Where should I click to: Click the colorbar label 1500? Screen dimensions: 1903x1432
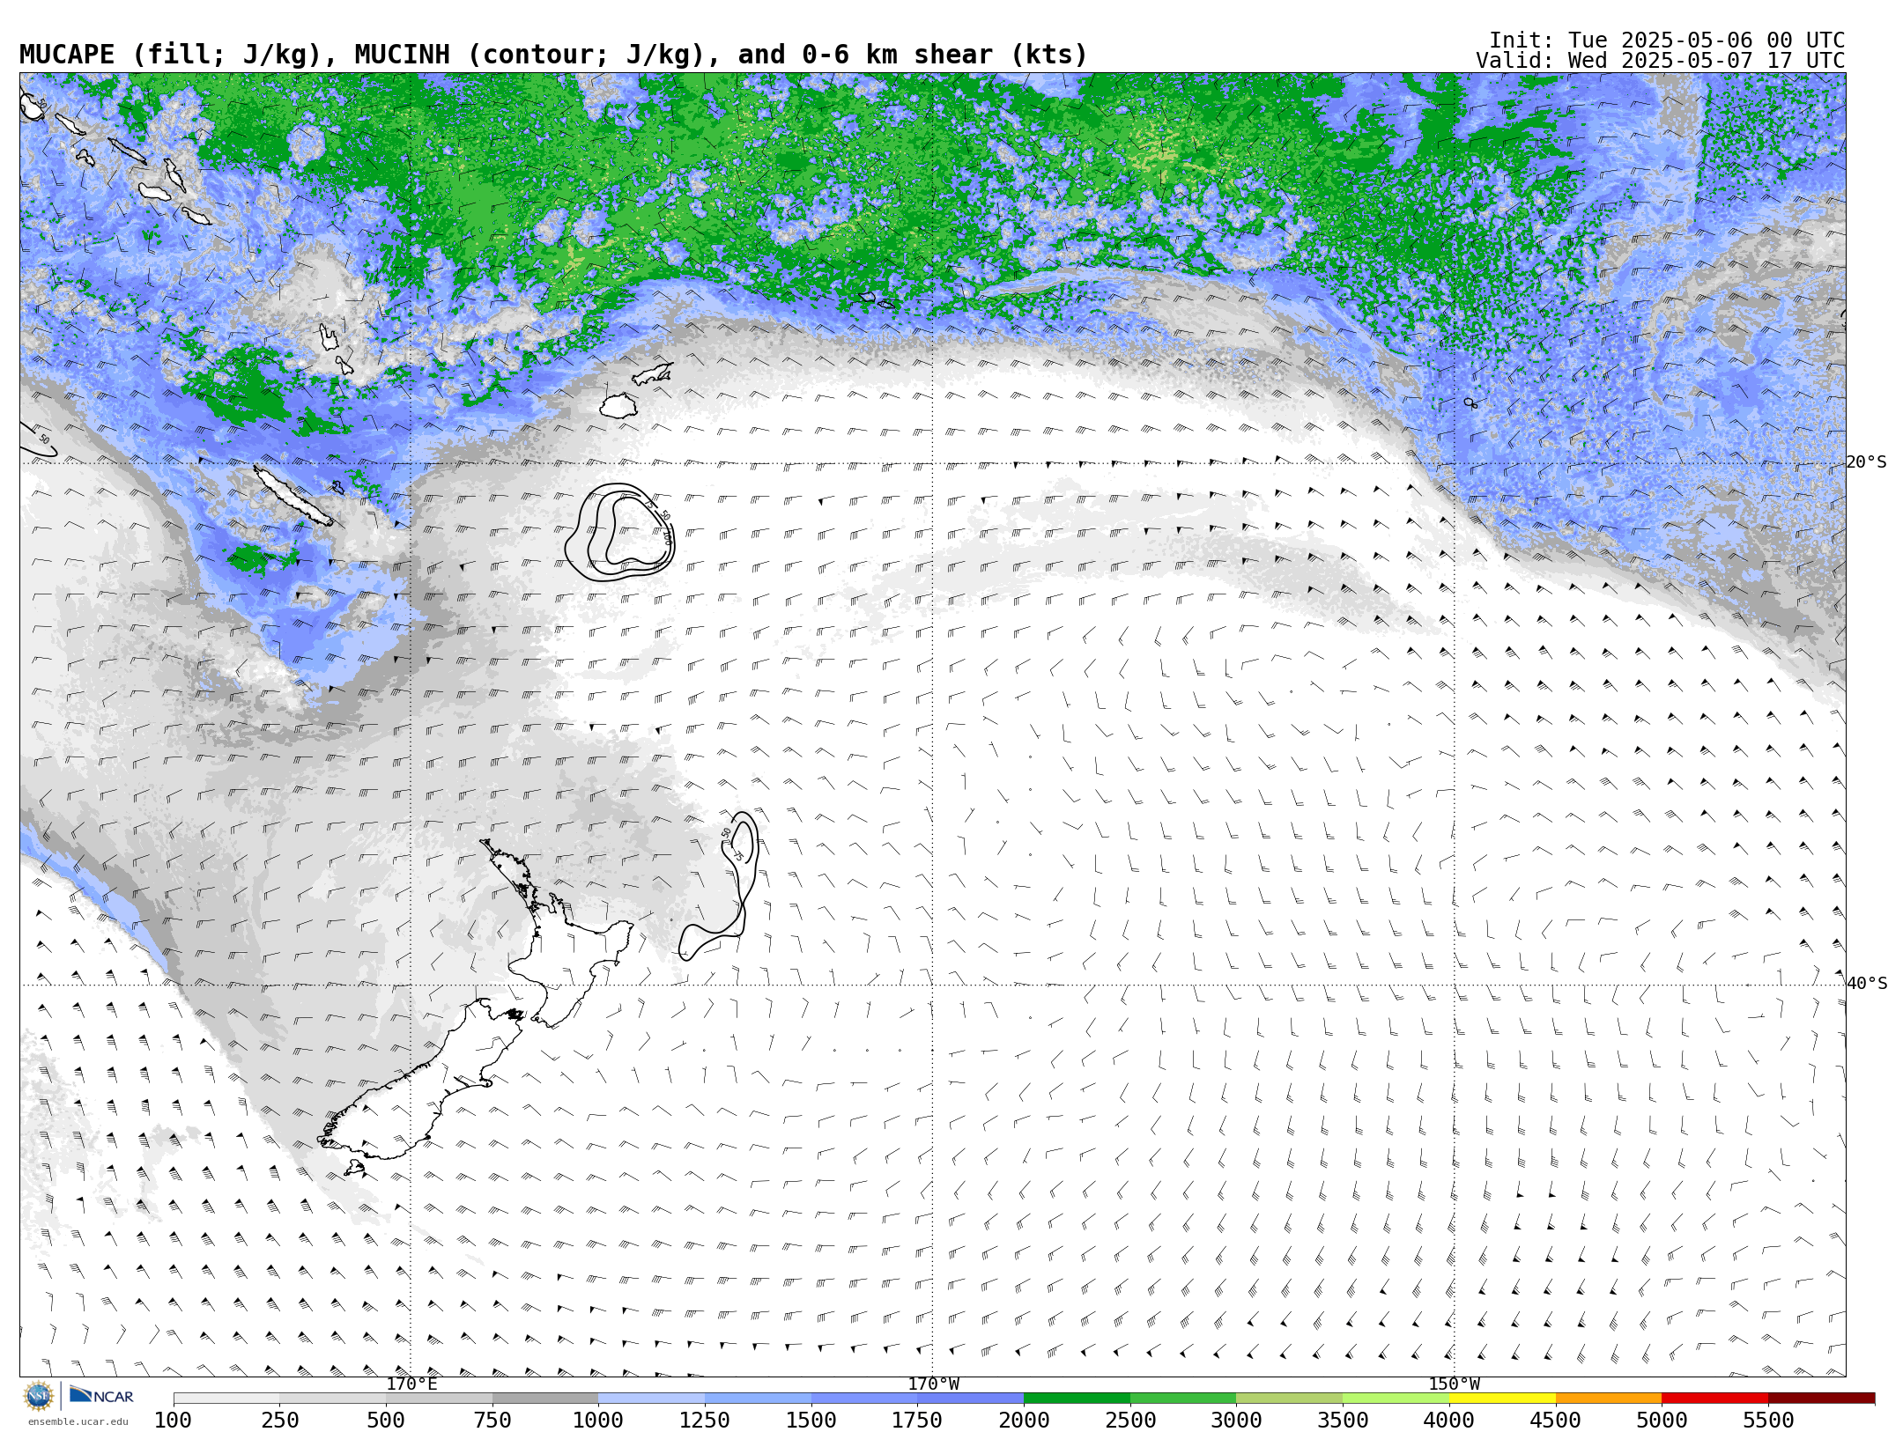(811, 1420)
